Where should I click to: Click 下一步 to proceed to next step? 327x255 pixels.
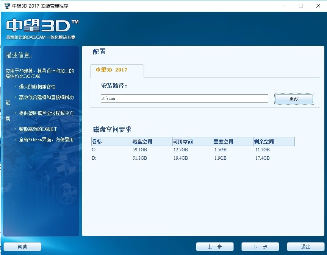point(260,246)
